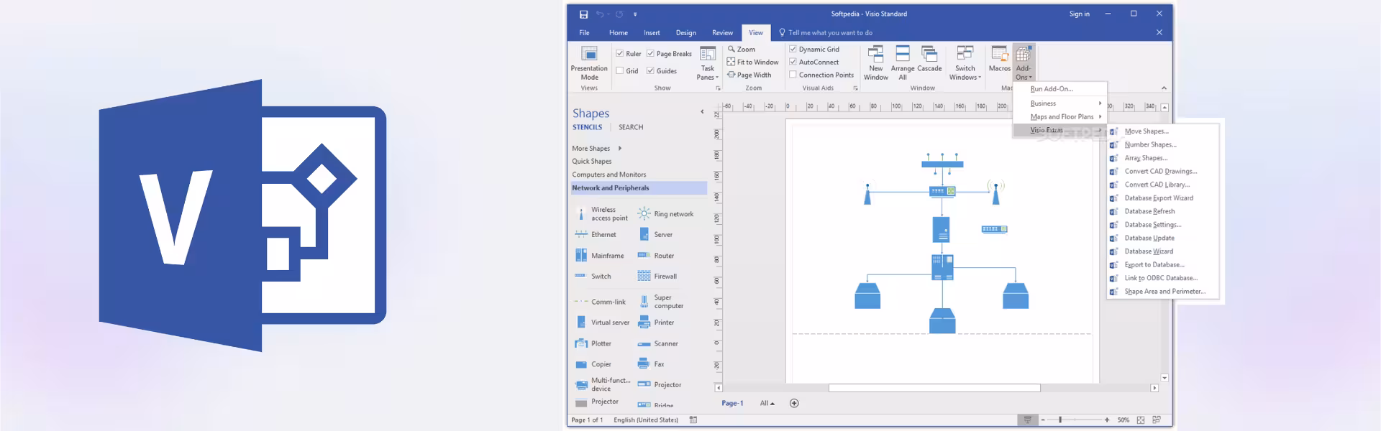This screenshot has width=1381, height=431.
Task: Switch to the Insert tab
Action: click(652, 33)
